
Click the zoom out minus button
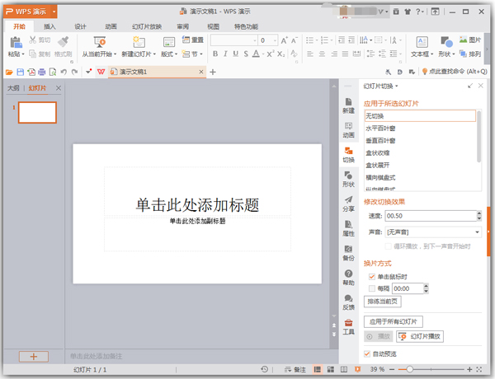pyautogui.click(x=392, y=369)
